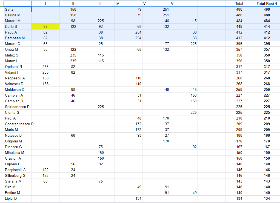
Task: Click the column IV header
Action: tap(128, 4)
